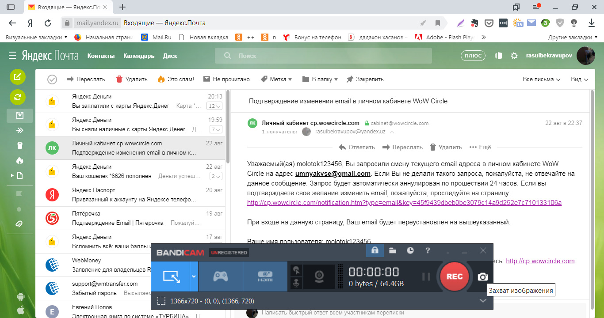Open the 'Все письма' filter dropdown
Viewport: 604px width, 318px height.
click(x=541, y=79)
